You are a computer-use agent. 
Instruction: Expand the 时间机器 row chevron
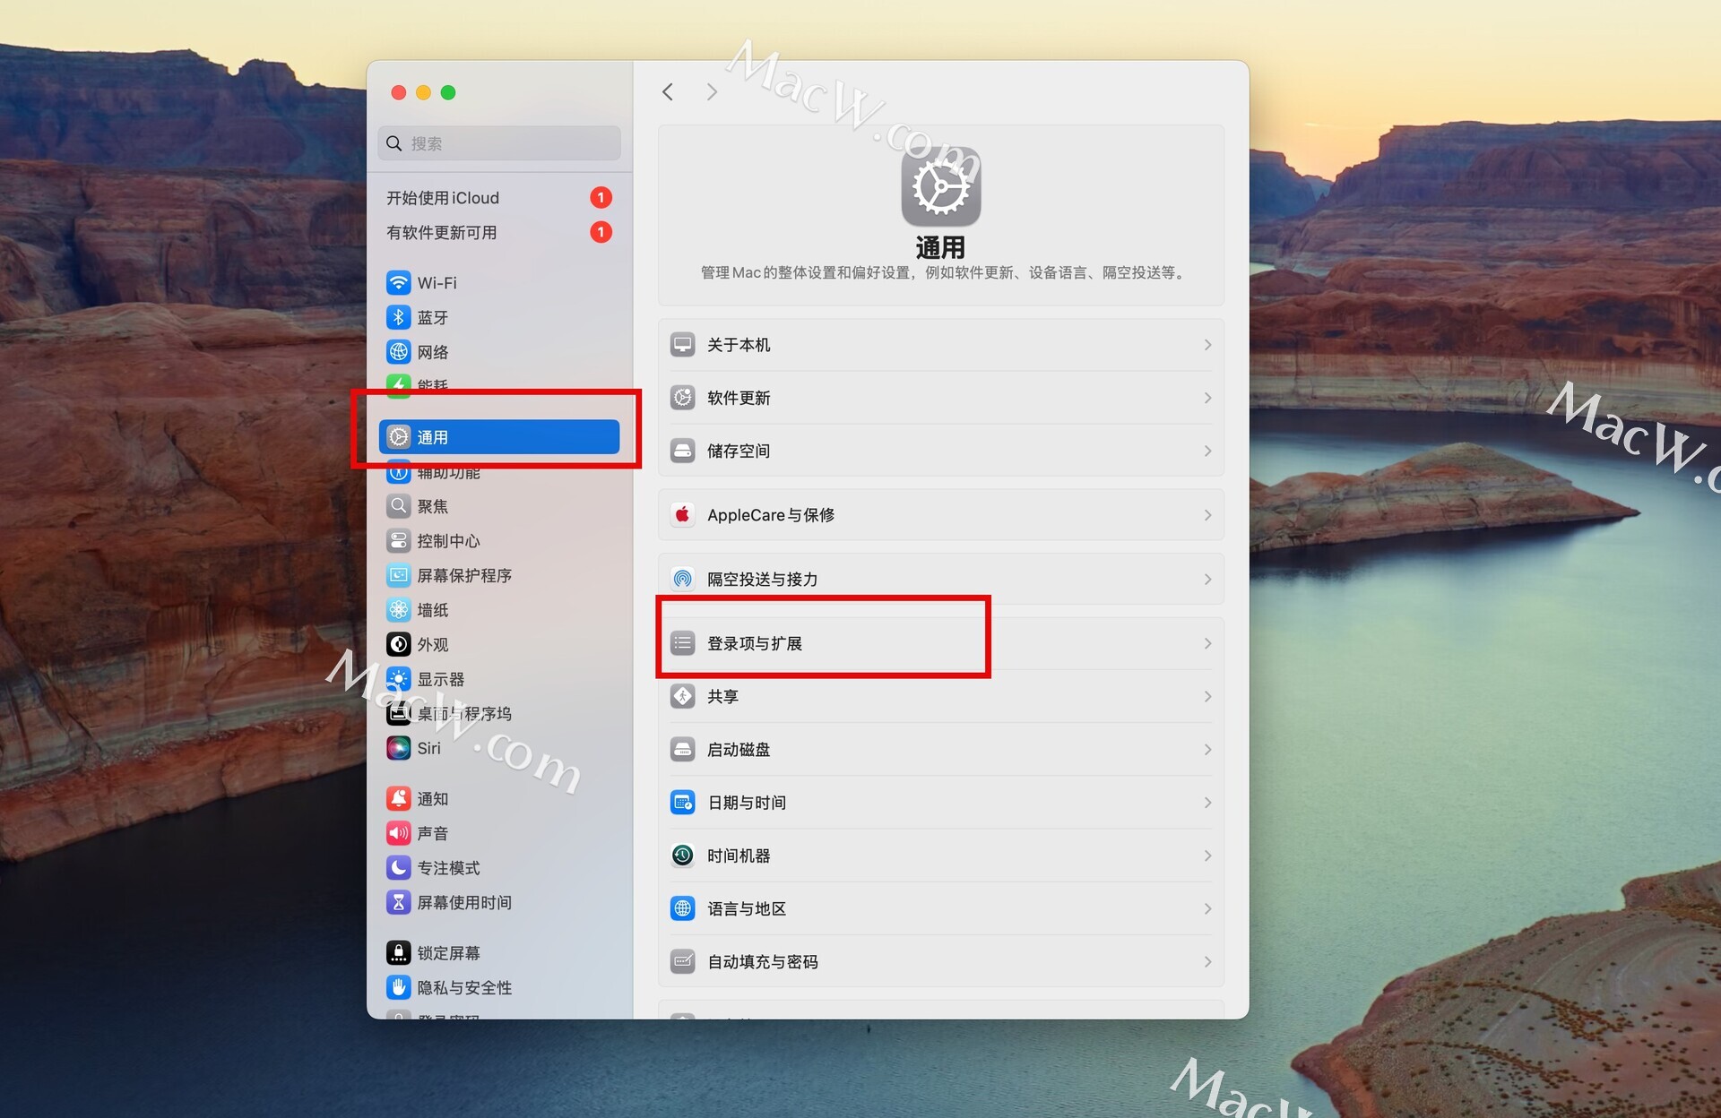click(1207, 856)
